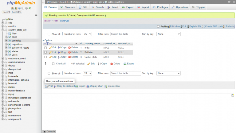Image resolution: width=236 pixels, height=133 pixels.
Task: Click pencil Edit icon for India row
Action: (50, 48)
